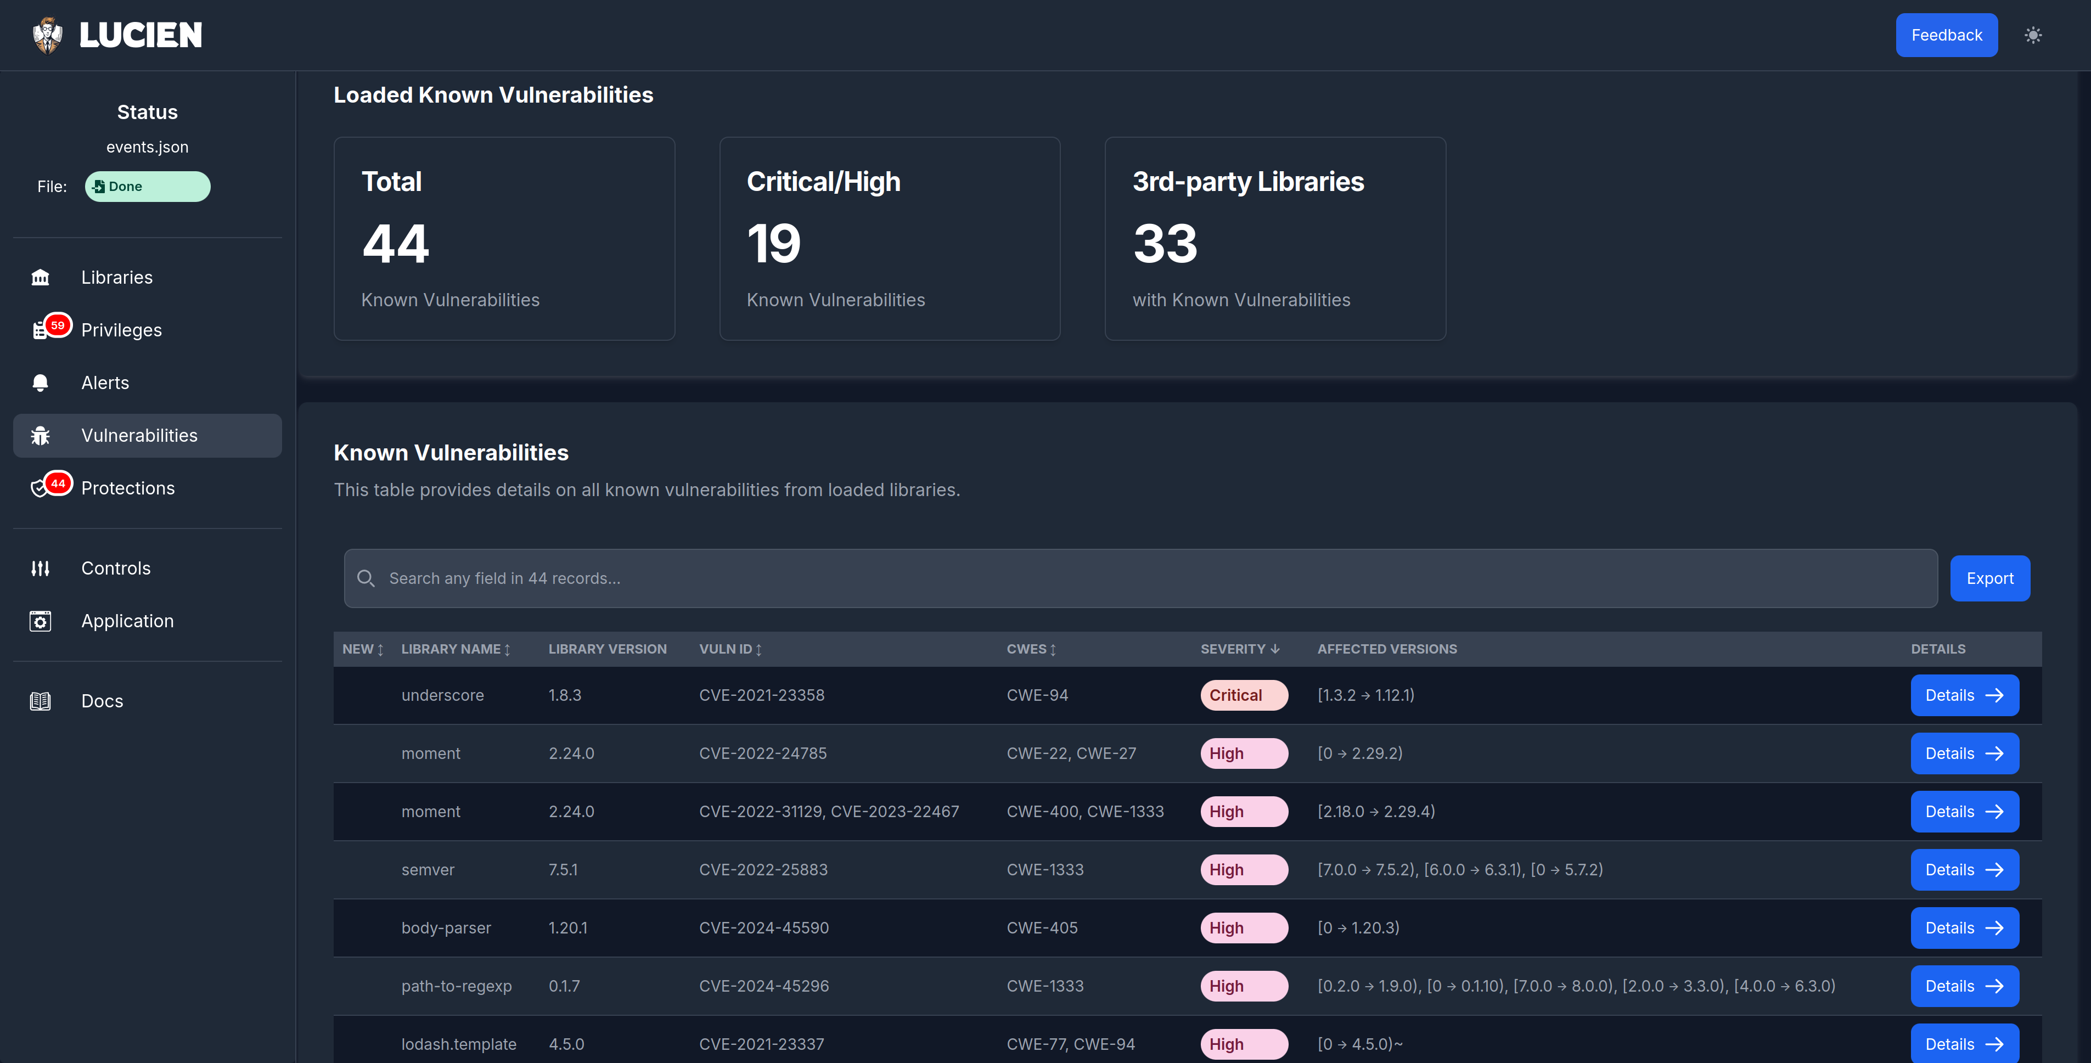The width and height of the screenshot is (2091, 1063).
Task: Click the Protections shield icon with 44 badge
Action: (40, 488)
